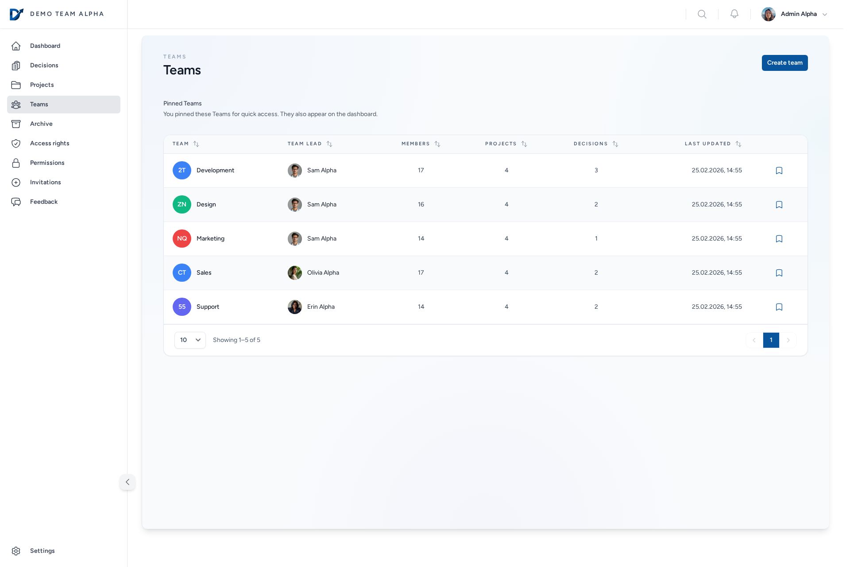This screenshot has width=850, height=567.
Task: Unpin the Development team bookmark
Action: [779, 170]
